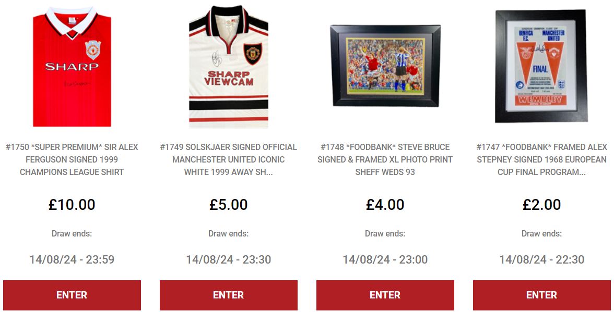Image resolution: width=614 pixels, height=312 pixels.
Task: View the framed Steve Bruce photo print
Action: click(x=385, y=66)
